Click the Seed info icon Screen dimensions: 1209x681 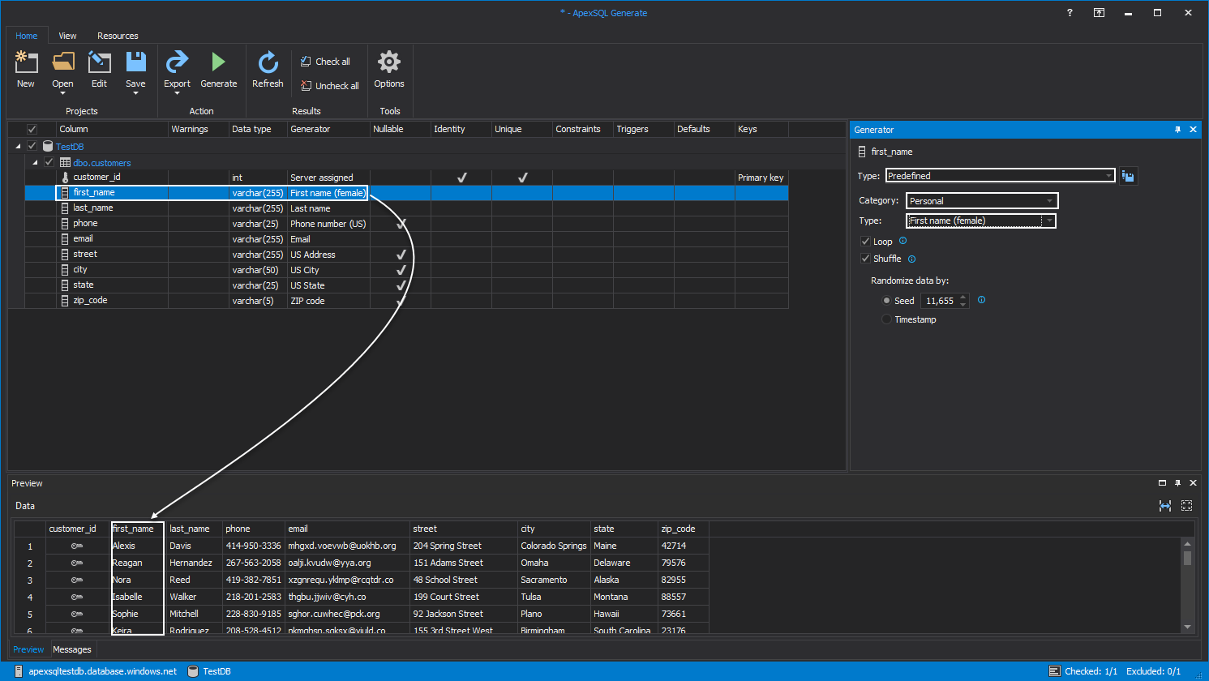[x=981, y=300]
